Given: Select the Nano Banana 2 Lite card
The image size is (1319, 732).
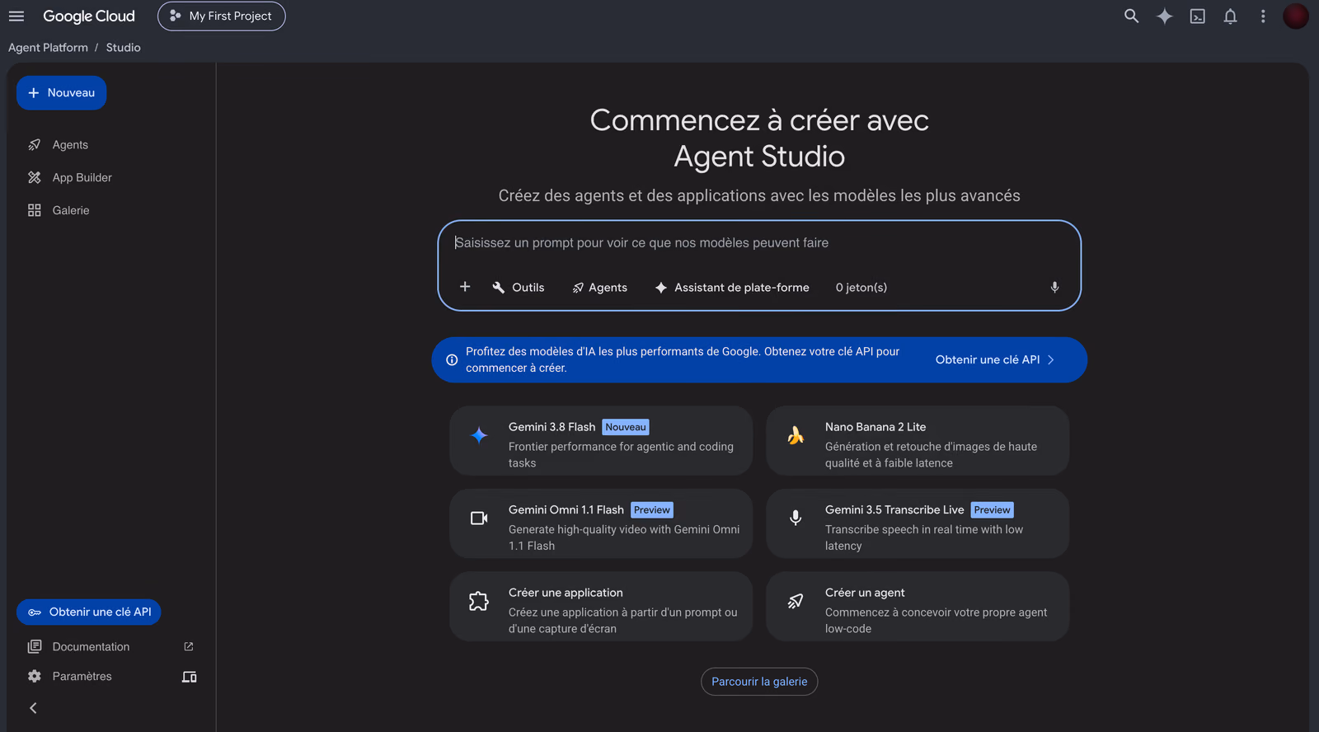Looking at the screenshot, I should (x=918, y=441).
